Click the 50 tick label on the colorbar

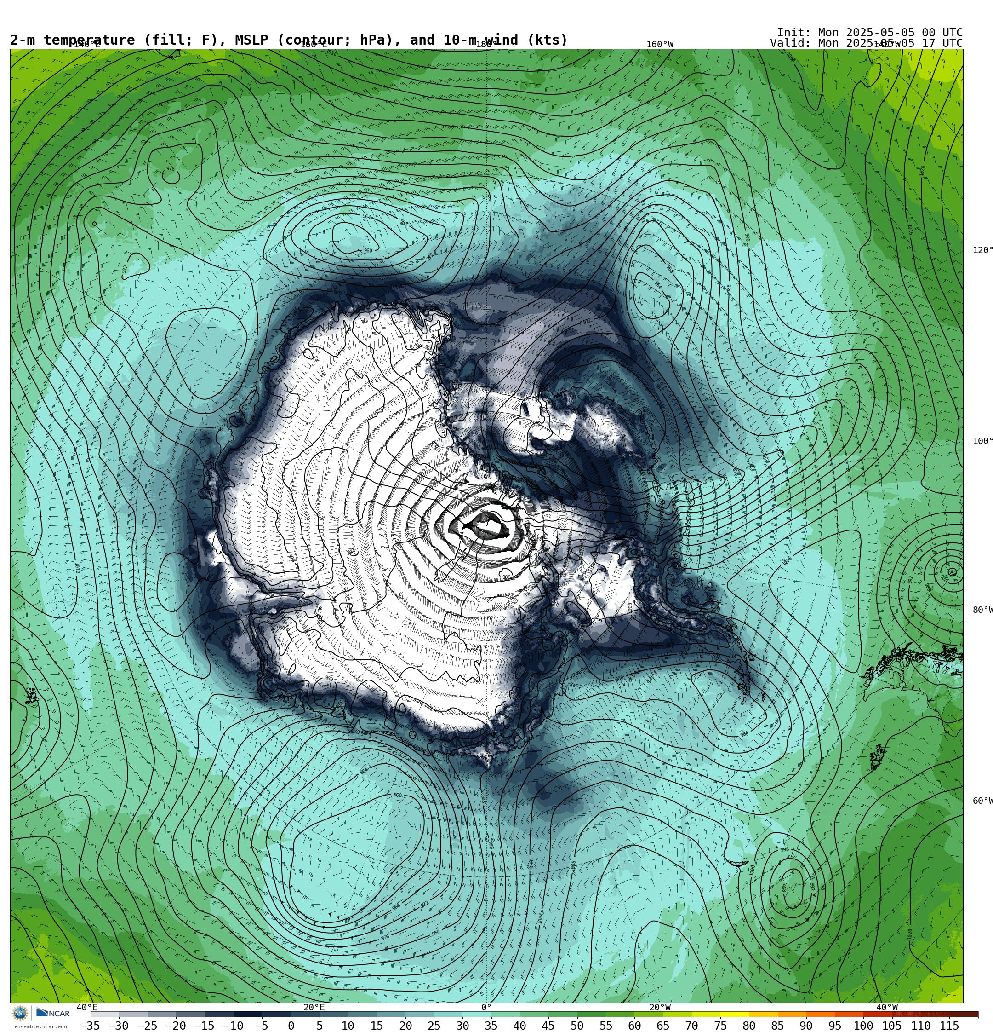[577, 1026]
